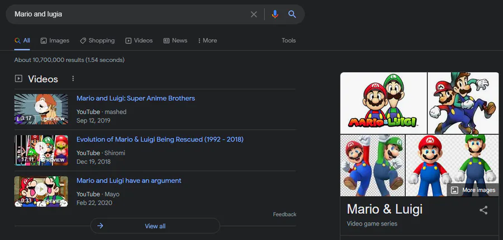Expand the More search categories menu
Image resolution: width=503 pixels, height=240 pixels.
207,40
